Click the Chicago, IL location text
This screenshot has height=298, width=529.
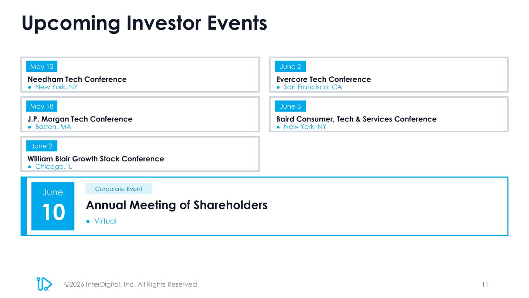[x=53, y=166]
